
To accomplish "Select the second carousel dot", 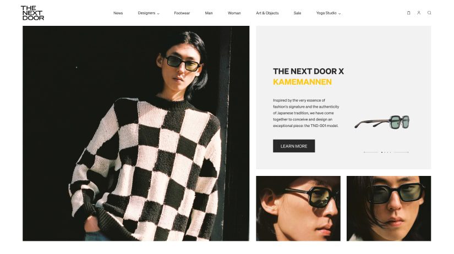I will pos(385,152).
